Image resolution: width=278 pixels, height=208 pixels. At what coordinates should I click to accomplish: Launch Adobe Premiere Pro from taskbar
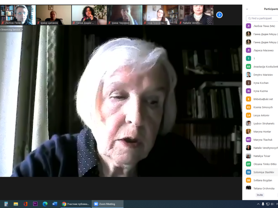point(35,204)
